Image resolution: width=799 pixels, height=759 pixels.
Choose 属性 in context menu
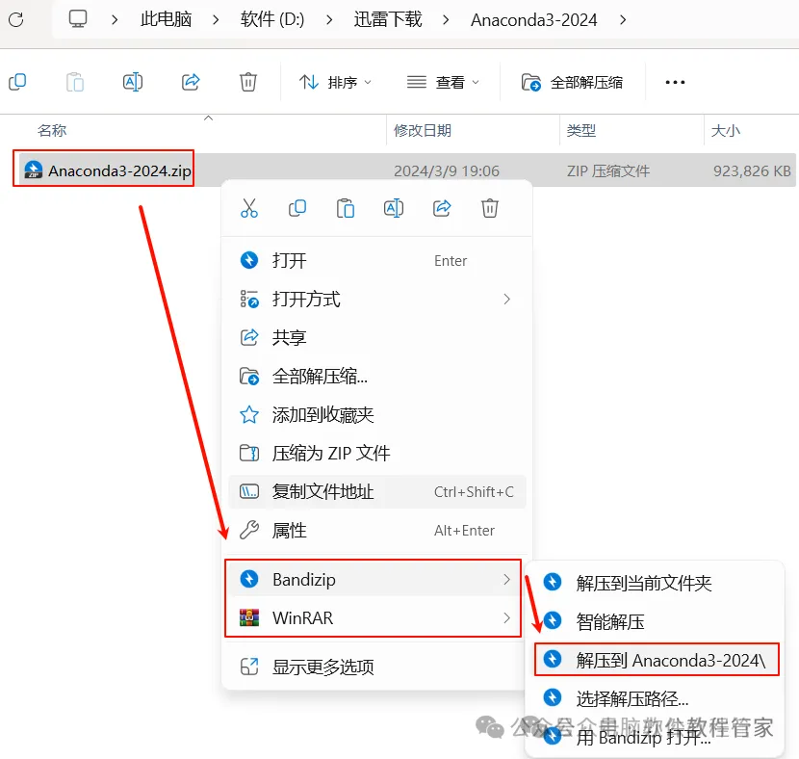coord(377,530)
